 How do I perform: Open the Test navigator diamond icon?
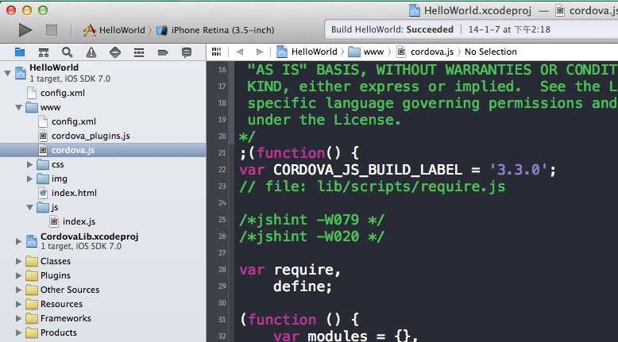[115, 52]
